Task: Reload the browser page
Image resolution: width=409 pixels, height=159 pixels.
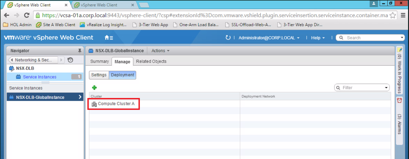Action: (x=27, y=15)
